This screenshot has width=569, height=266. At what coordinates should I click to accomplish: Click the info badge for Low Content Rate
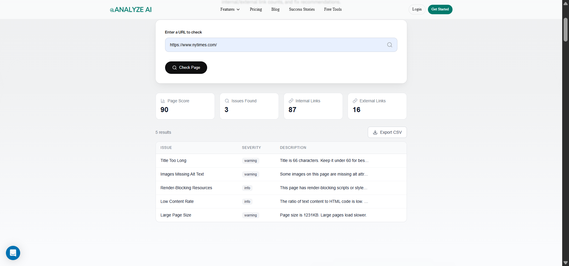tap(247, 202)
